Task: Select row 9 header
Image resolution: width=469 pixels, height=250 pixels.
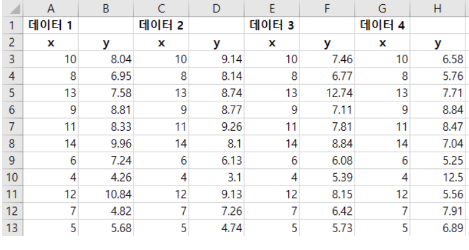Action: [12, 160]
